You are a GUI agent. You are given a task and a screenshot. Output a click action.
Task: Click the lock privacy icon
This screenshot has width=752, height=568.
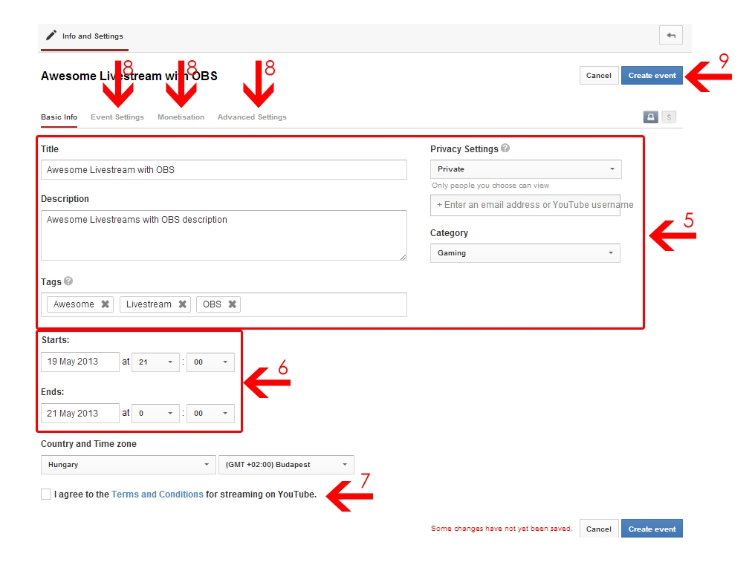[650, 117]
